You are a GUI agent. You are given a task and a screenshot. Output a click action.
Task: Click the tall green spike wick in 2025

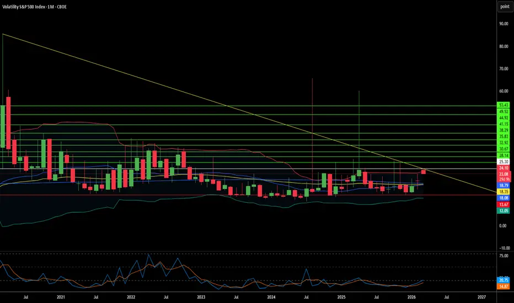pos(359,131)
